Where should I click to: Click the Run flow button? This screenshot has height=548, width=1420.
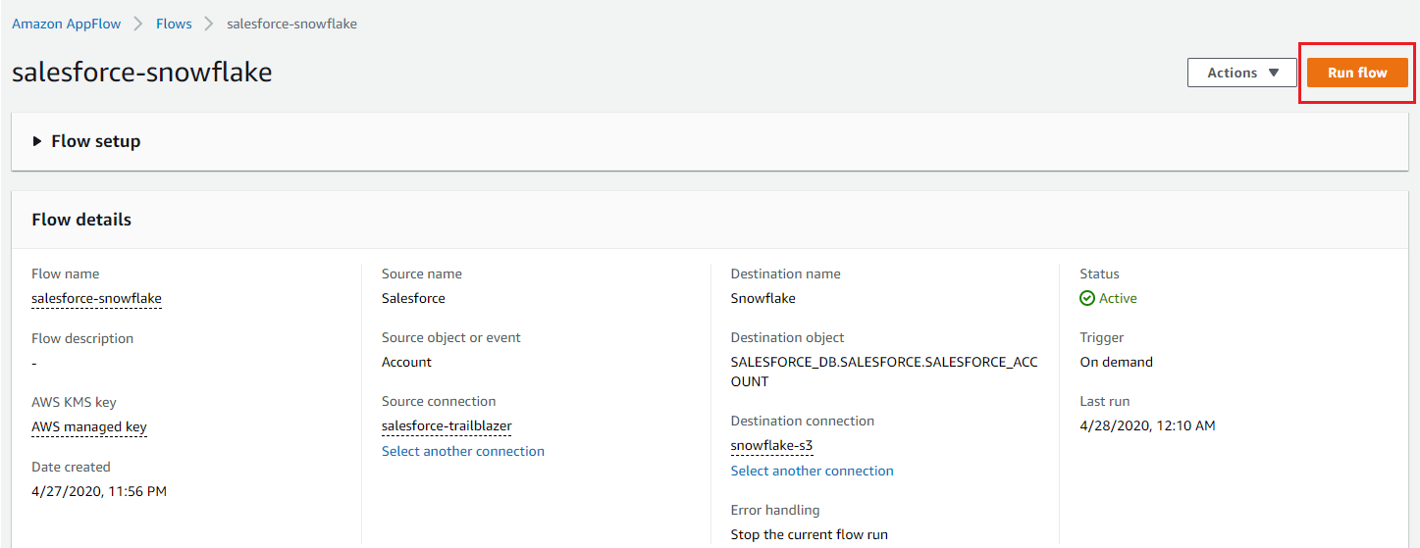(1357, 73)
